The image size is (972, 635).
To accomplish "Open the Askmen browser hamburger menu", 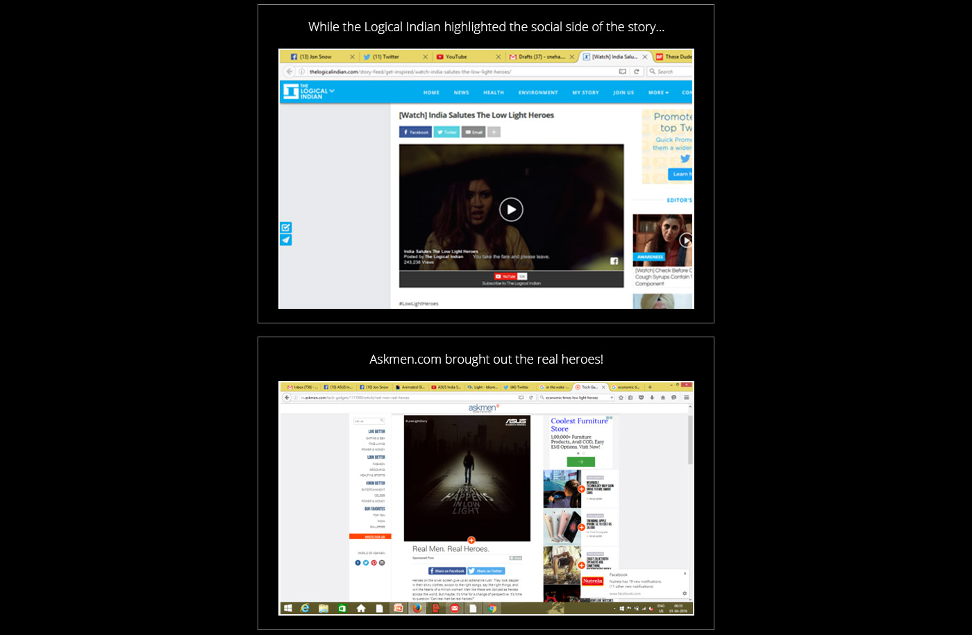I will coord(686,398).
